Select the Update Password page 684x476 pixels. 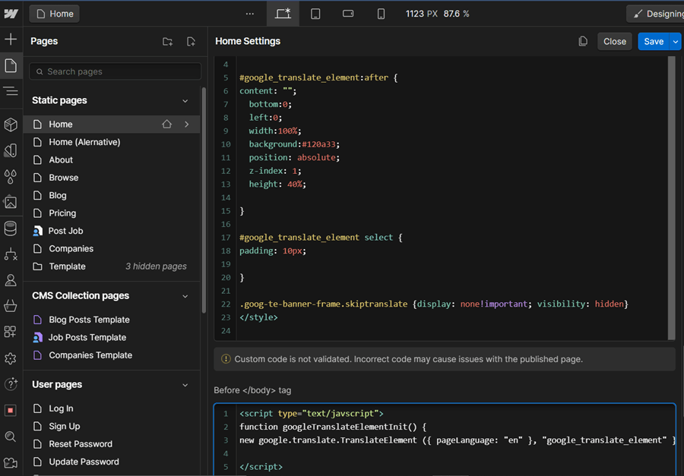coord(112,462)
